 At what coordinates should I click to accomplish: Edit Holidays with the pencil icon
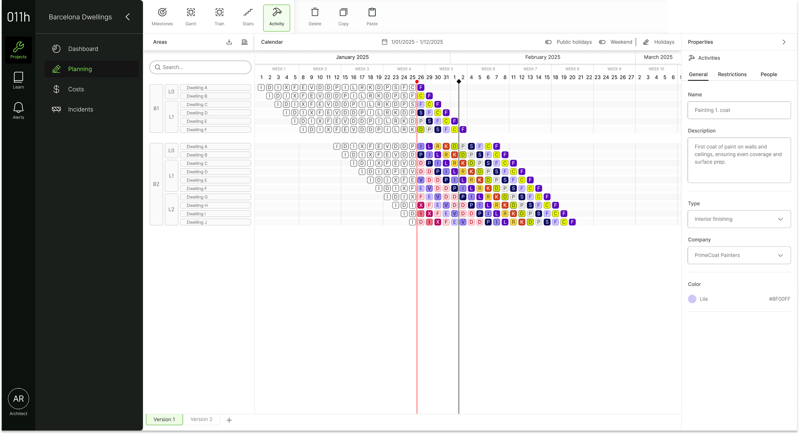pyautogui.click(x=646, y=42)
